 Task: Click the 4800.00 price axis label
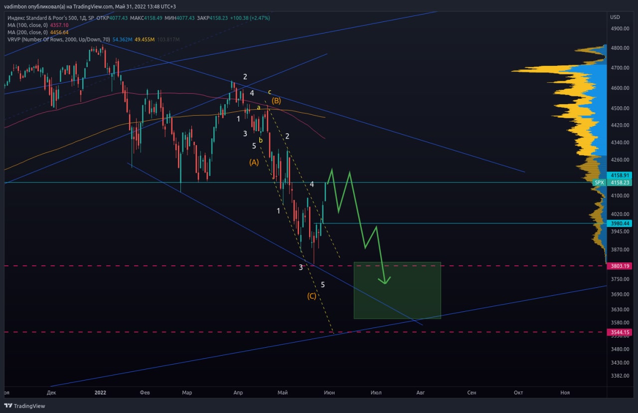click(620, 48)
